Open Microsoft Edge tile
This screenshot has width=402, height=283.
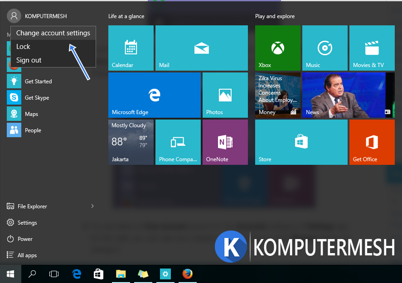pos(154,95)
